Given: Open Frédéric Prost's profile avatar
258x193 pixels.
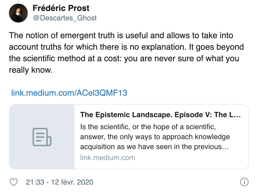Looking at the screenshot, I should (x=19, y=13).
